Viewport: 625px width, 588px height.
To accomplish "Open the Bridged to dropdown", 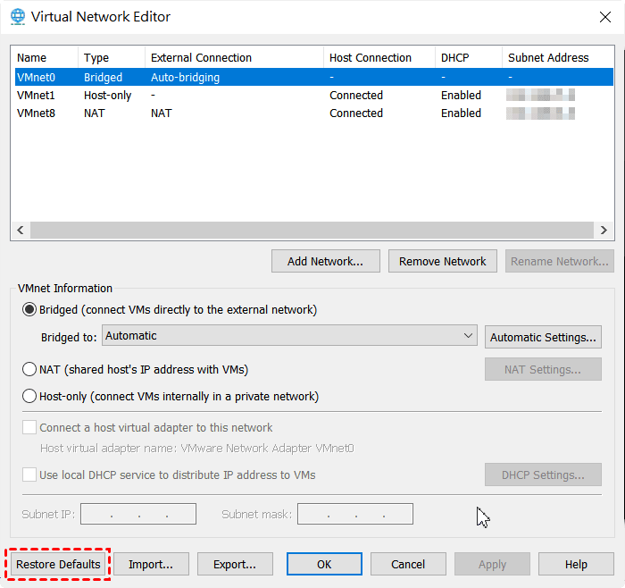I will [289, 335].
